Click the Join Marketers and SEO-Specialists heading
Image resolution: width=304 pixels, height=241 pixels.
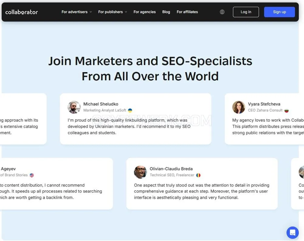click(150, 68)
